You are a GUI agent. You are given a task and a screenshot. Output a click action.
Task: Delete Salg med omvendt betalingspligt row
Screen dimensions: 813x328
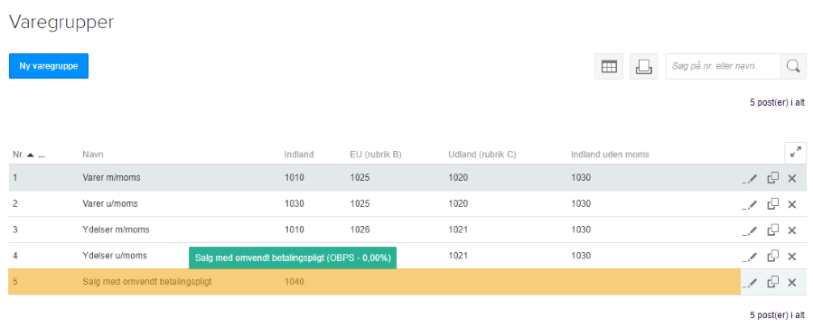point(791,282)
